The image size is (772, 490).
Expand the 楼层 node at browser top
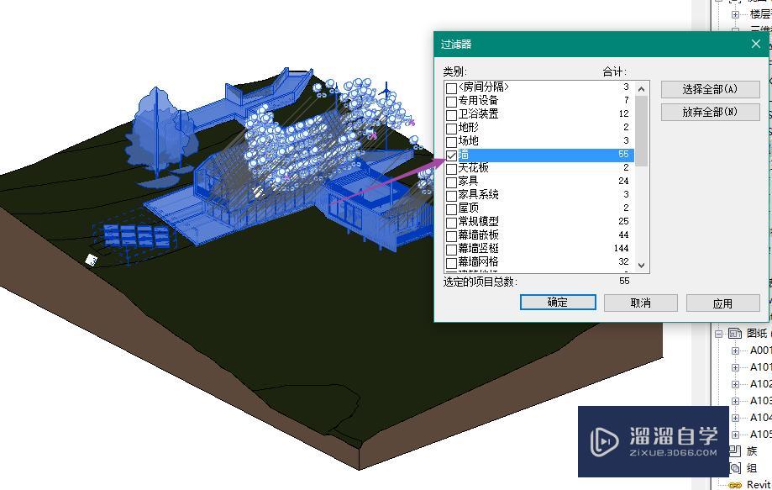click(x=735, y=15)
